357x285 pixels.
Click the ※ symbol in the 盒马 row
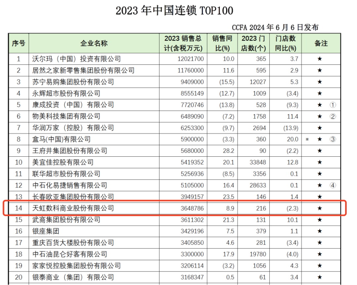[x=307, y=140]
